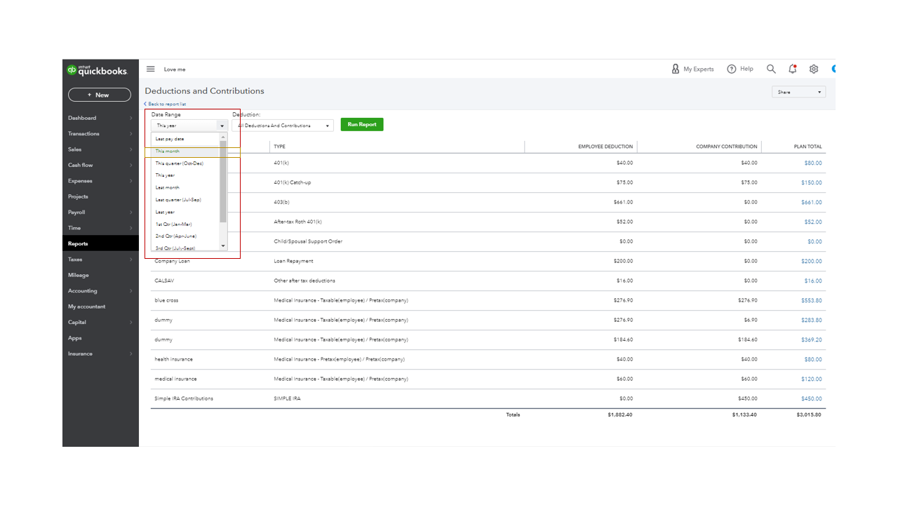Click the $450.00 Simple IRA plan total
The height and width of the screenshot is (505, 898).
click(811, 398)
